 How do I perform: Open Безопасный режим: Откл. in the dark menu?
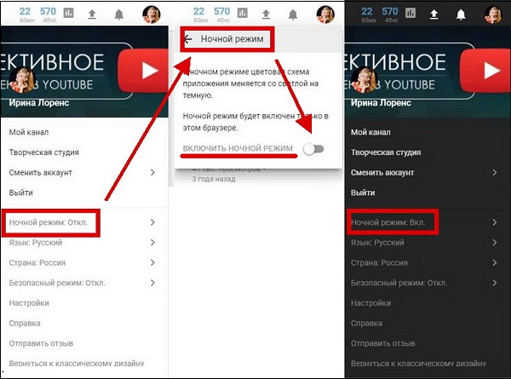coord(399,283)
